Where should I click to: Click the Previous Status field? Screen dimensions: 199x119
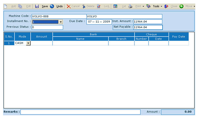[x=47, y=27]
